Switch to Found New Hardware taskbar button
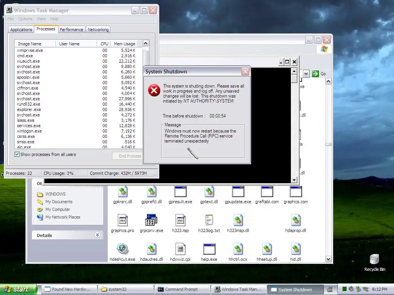 coord(69,289)
